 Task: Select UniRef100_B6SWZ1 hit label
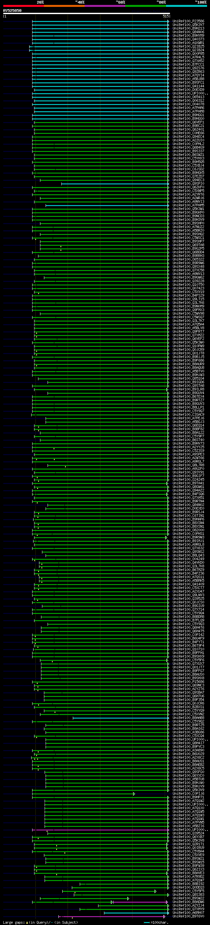coord(188,155)
